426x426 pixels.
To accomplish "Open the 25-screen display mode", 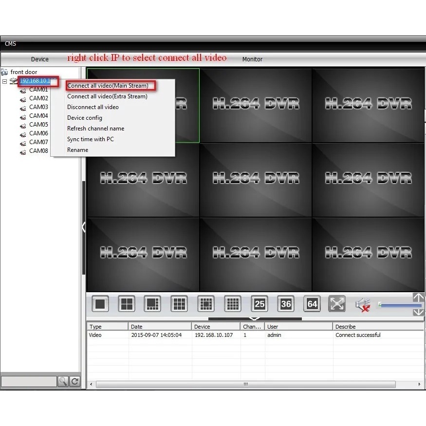I will click(x=259, y=303).
